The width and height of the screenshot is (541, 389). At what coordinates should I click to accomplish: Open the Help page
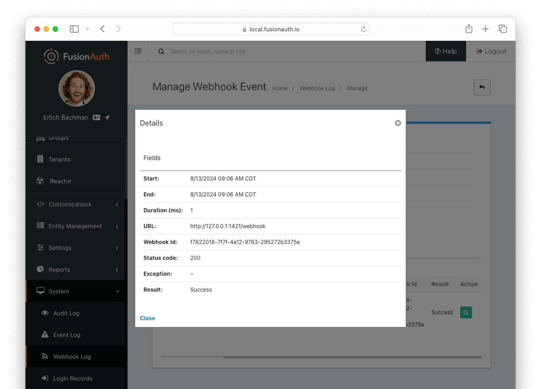pos(446,51)
